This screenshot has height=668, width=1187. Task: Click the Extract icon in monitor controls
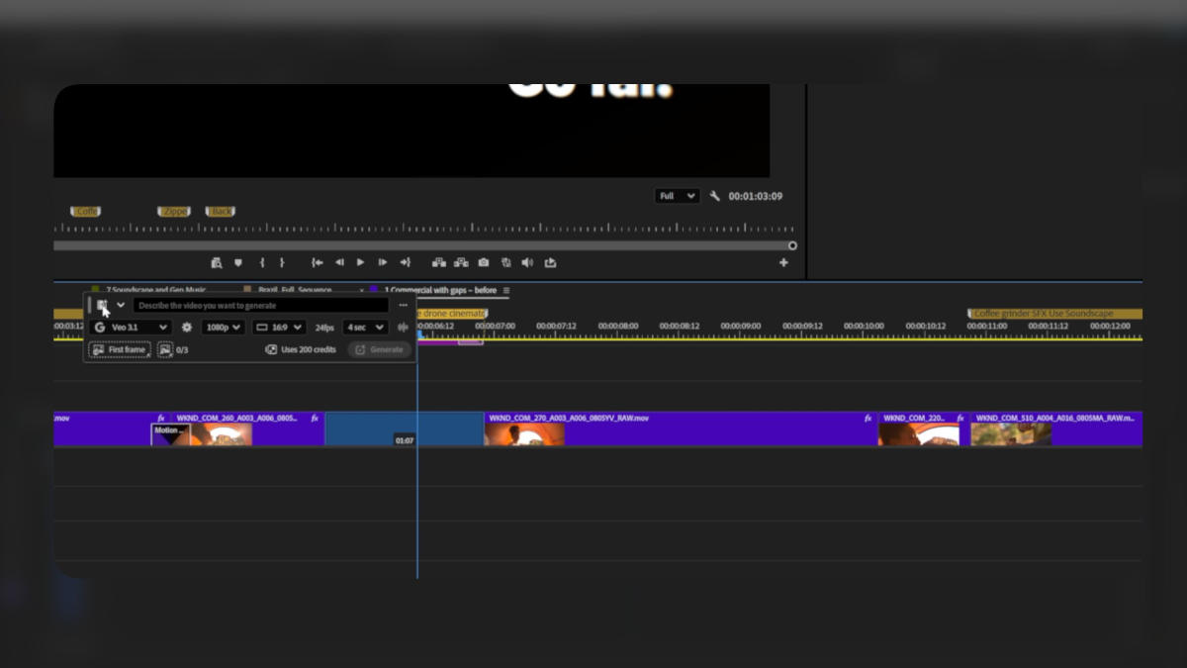click(x=461, y=262)
